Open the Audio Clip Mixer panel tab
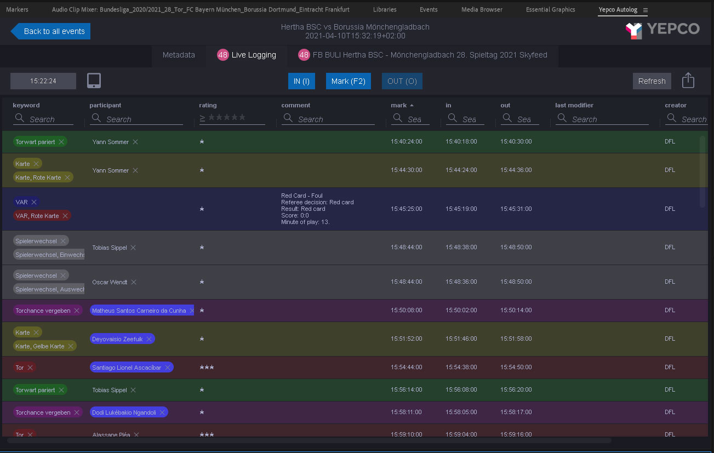The image size is (714, 453). point(201,9)
